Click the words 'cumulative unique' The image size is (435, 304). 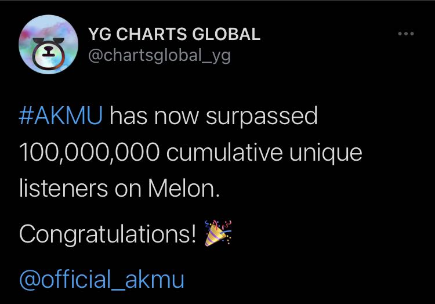pos(264,154)
